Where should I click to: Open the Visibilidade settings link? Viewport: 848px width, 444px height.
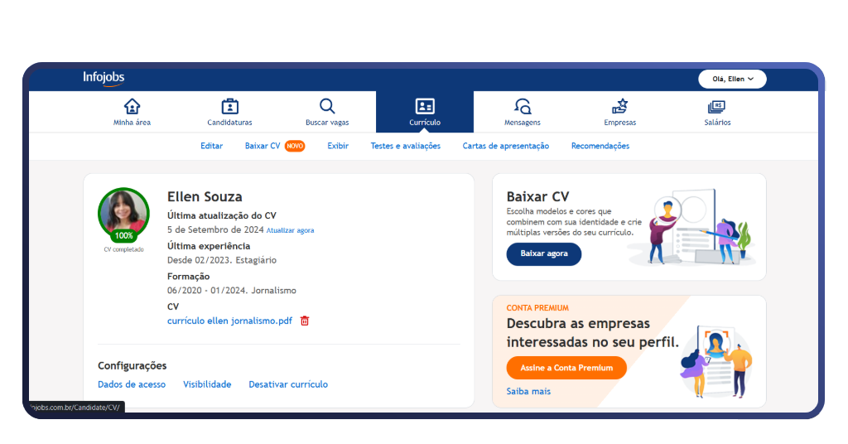pyautogui.click(x=207, y=384)
